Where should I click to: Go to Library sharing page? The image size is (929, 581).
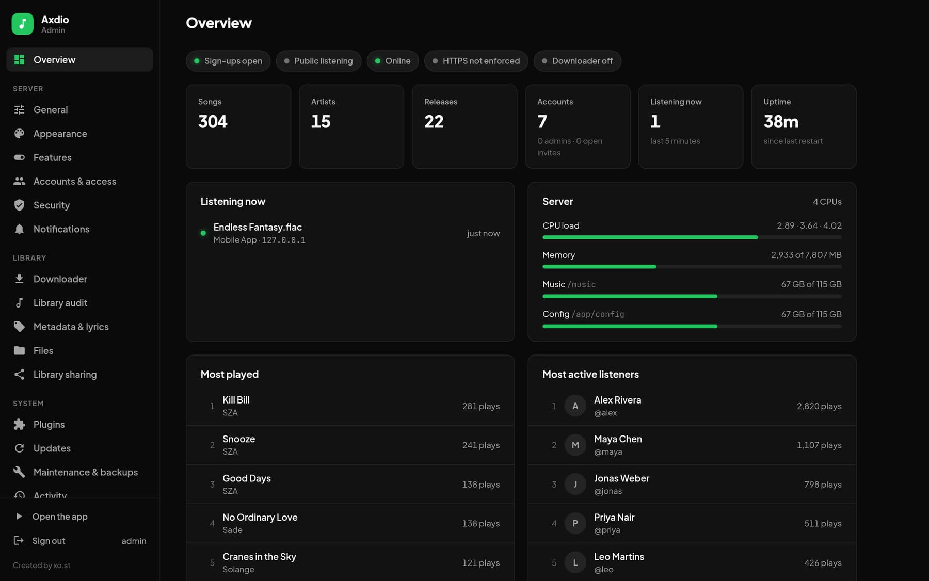click(79, 375)
